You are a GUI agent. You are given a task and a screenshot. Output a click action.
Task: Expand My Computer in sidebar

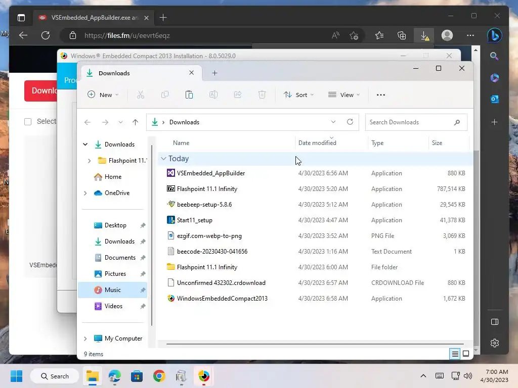pos(85,338)
